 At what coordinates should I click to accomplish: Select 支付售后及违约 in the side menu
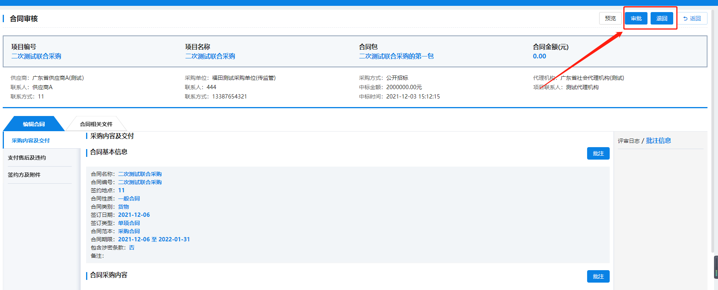tap(27, 158)
